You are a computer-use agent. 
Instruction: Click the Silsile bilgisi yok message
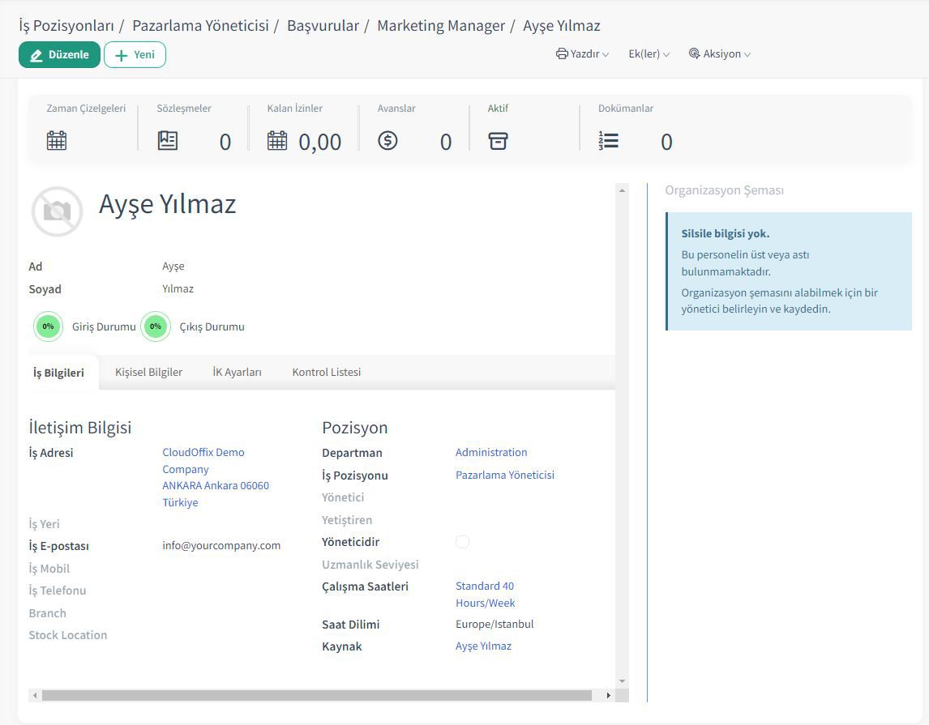[726, 233]
